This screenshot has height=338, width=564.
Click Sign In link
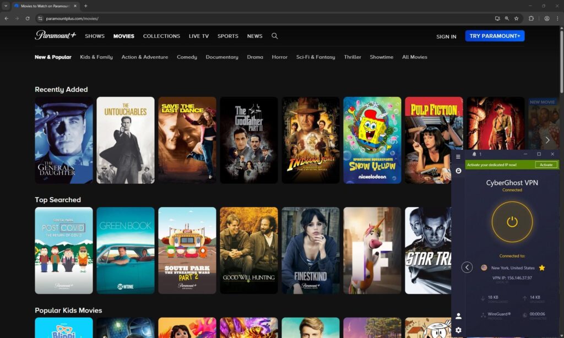tap(446, 36)
